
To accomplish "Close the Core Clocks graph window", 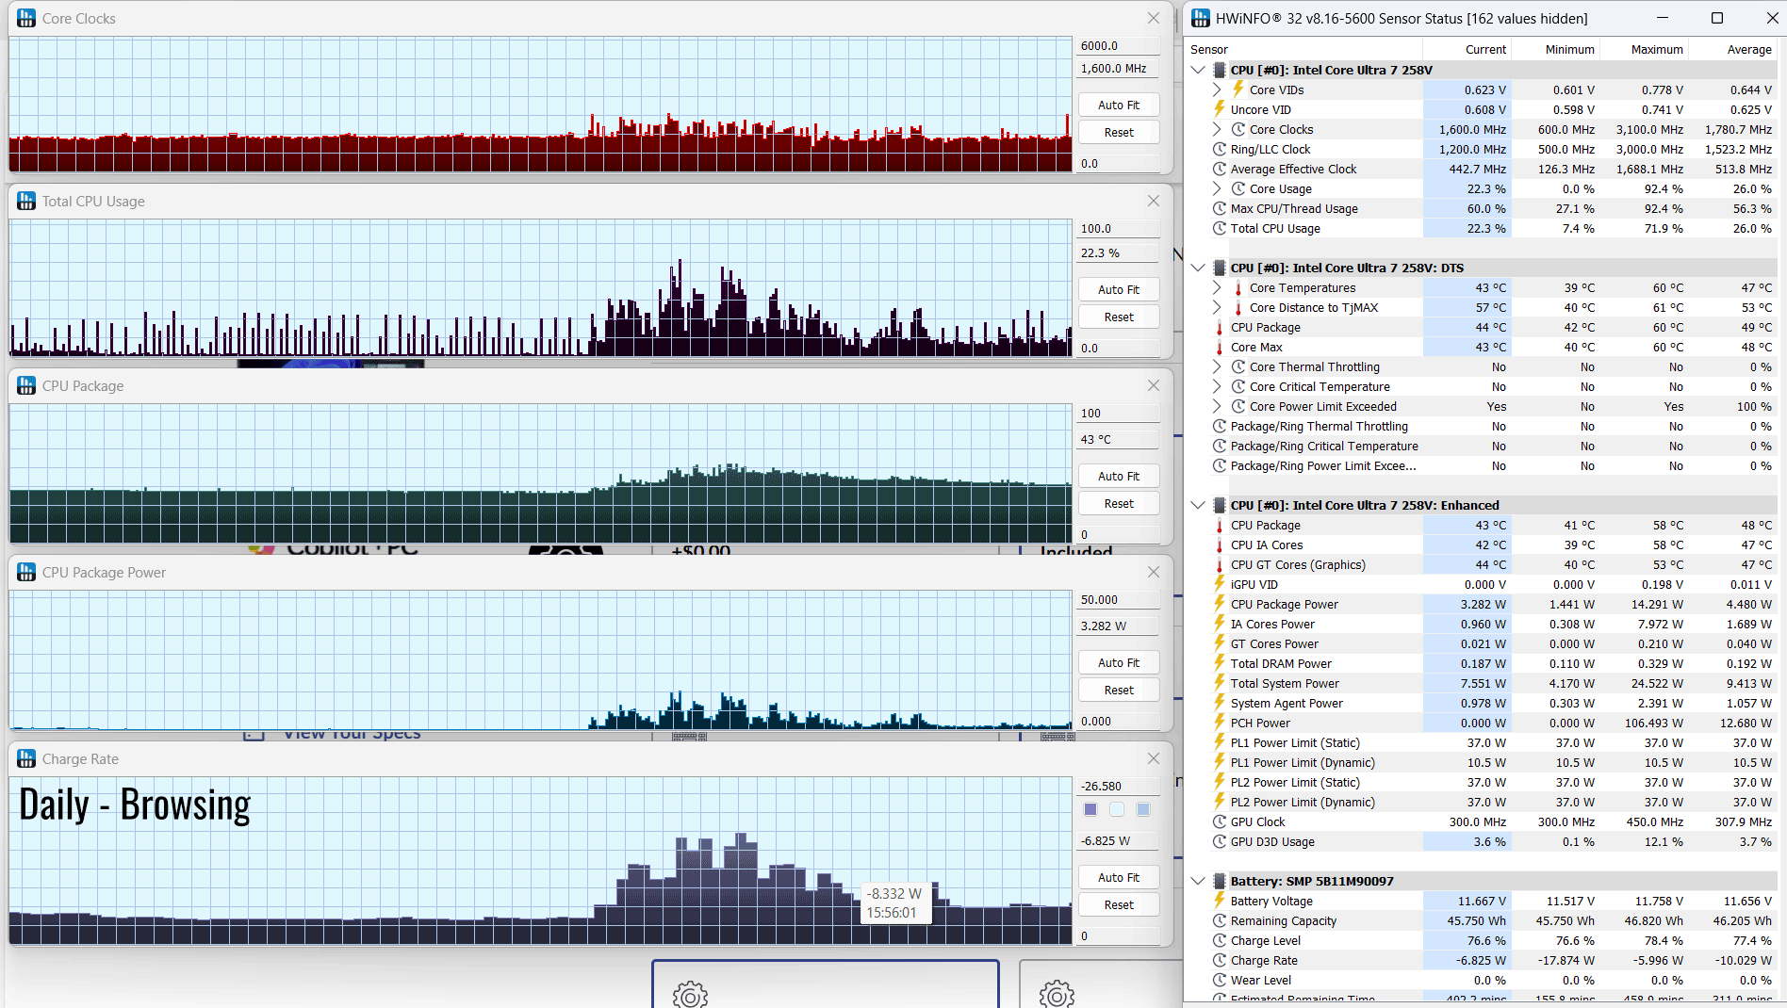I will [1154, 18].
